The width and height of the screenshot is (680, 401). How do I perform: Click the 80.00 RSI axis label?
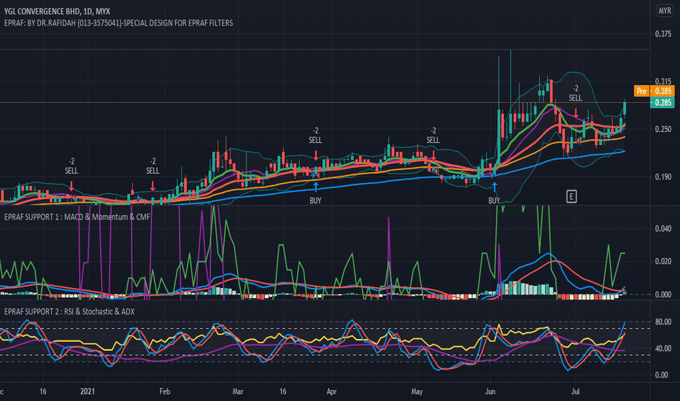coord(663,322)
